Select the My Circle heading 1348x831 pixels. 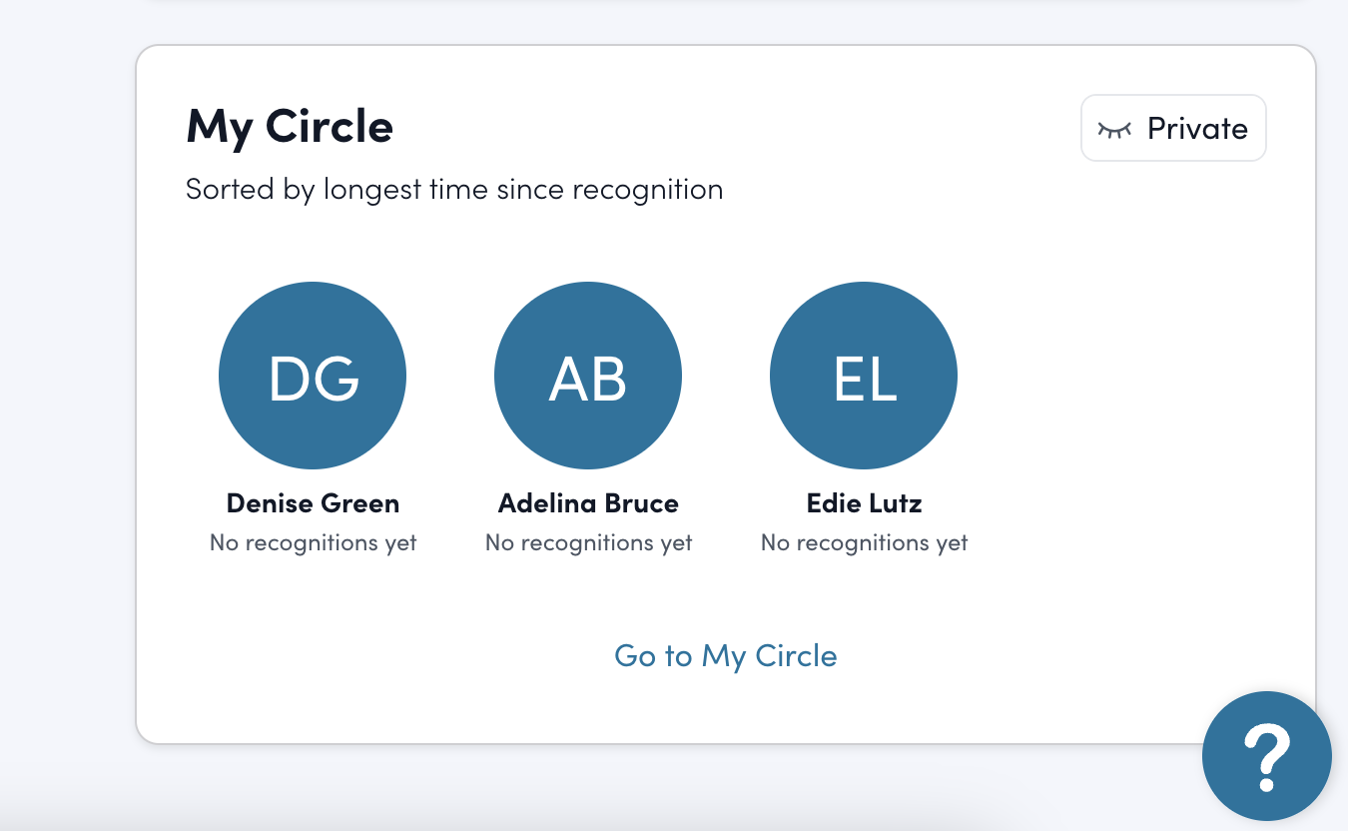pos(289,127)
